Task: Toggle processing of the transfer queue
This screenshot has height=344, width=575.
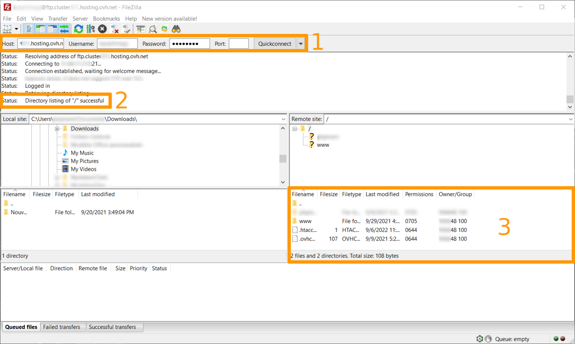Action: click(90, 29)
